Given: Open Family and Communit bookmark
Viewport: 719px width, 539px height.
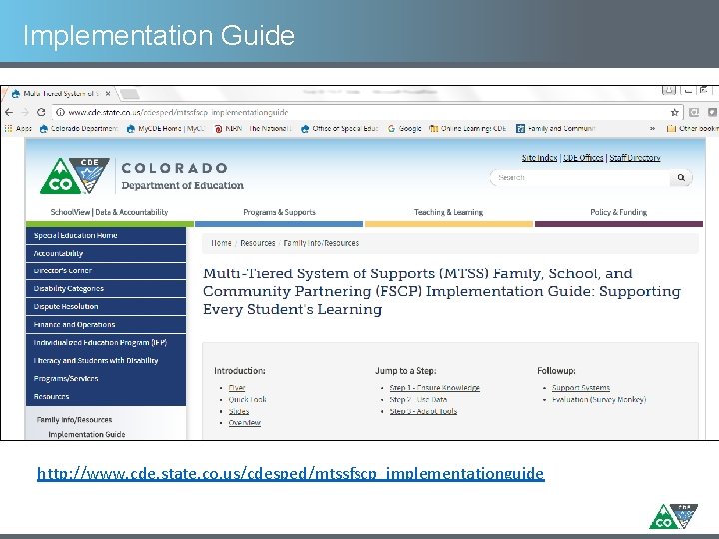Looking at the screenshot, I should click(x=555, y=129).
